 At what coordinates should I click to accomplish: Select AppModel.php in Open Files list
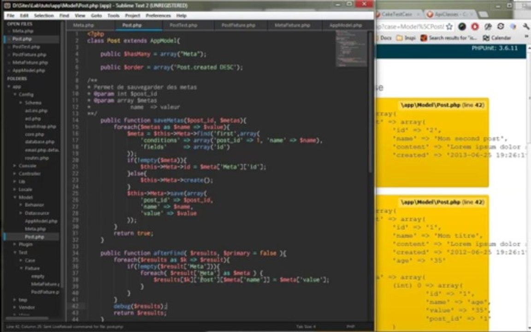click(29, 71)
